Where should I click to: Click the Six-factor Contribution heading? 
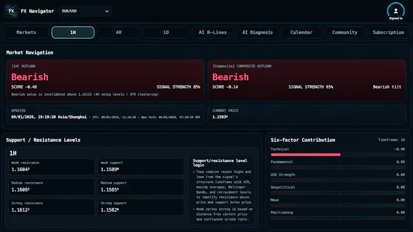tap(303, 140)
